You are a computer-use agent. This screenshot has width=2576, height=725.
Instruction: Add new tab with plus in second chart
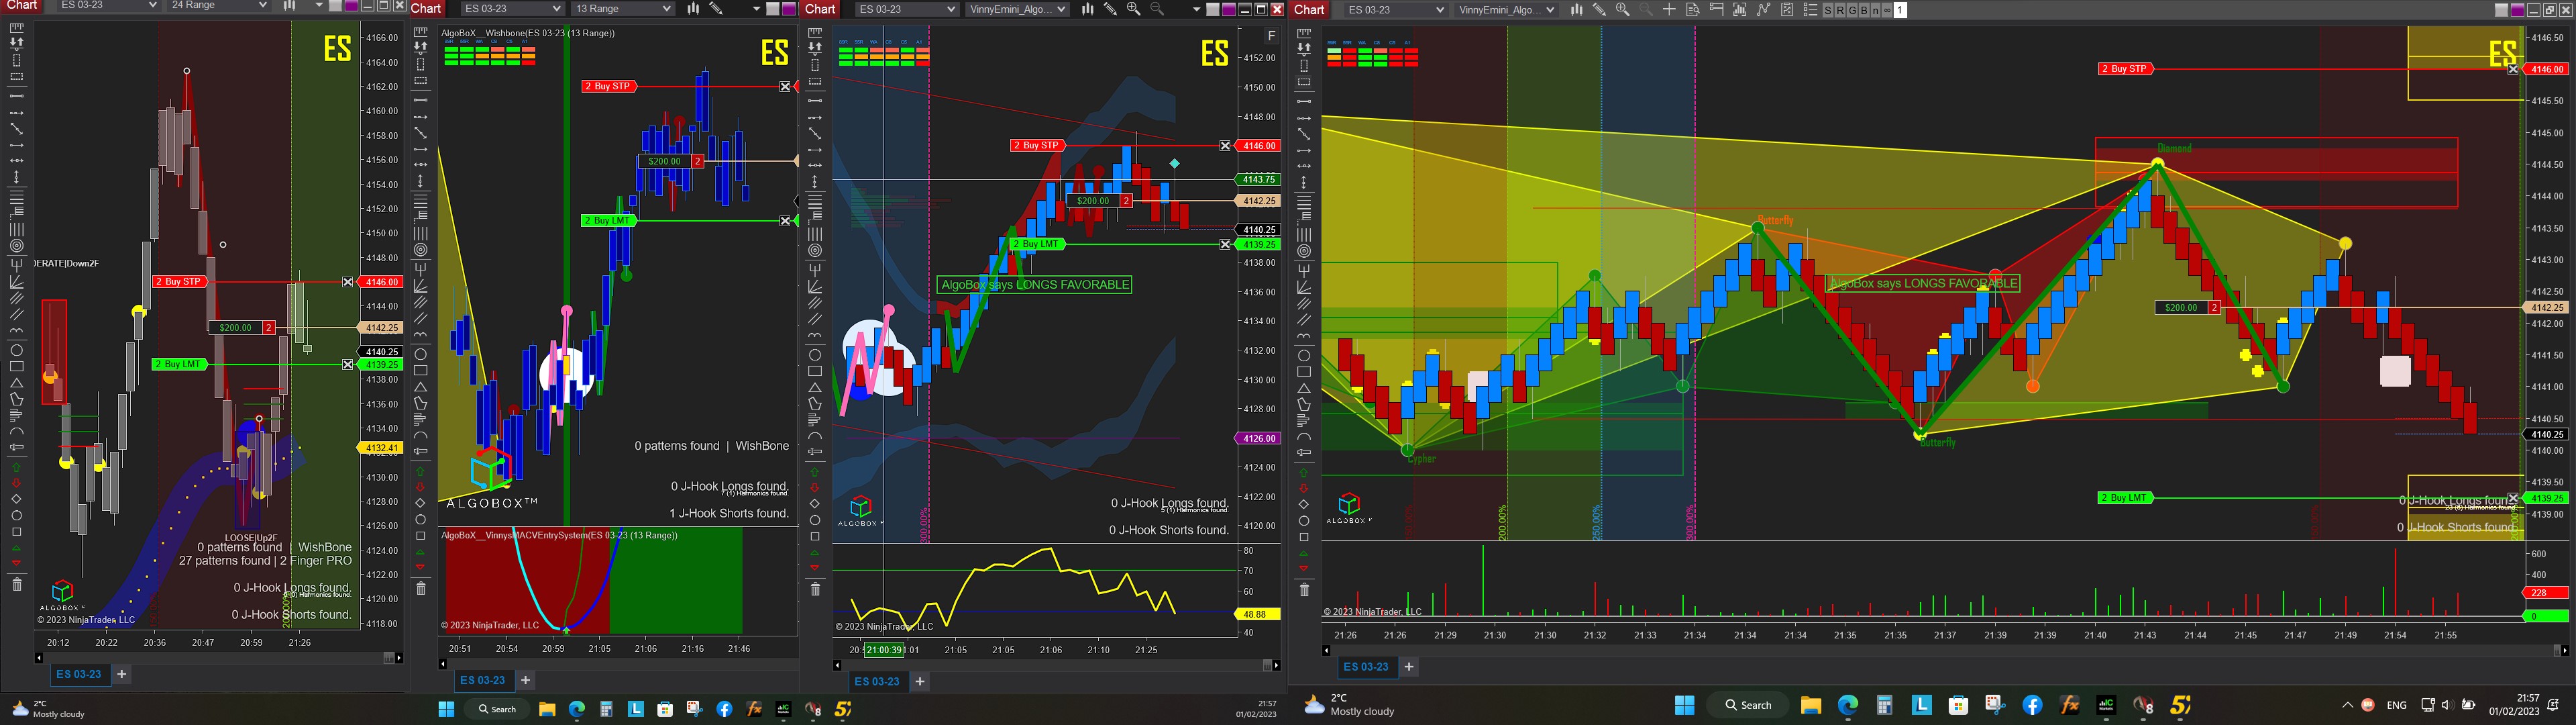(x=525, y=680)
